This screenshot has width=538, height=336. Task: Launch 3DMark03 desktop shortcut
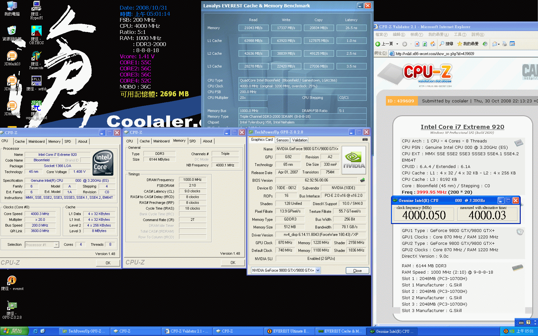pos(12,58)
